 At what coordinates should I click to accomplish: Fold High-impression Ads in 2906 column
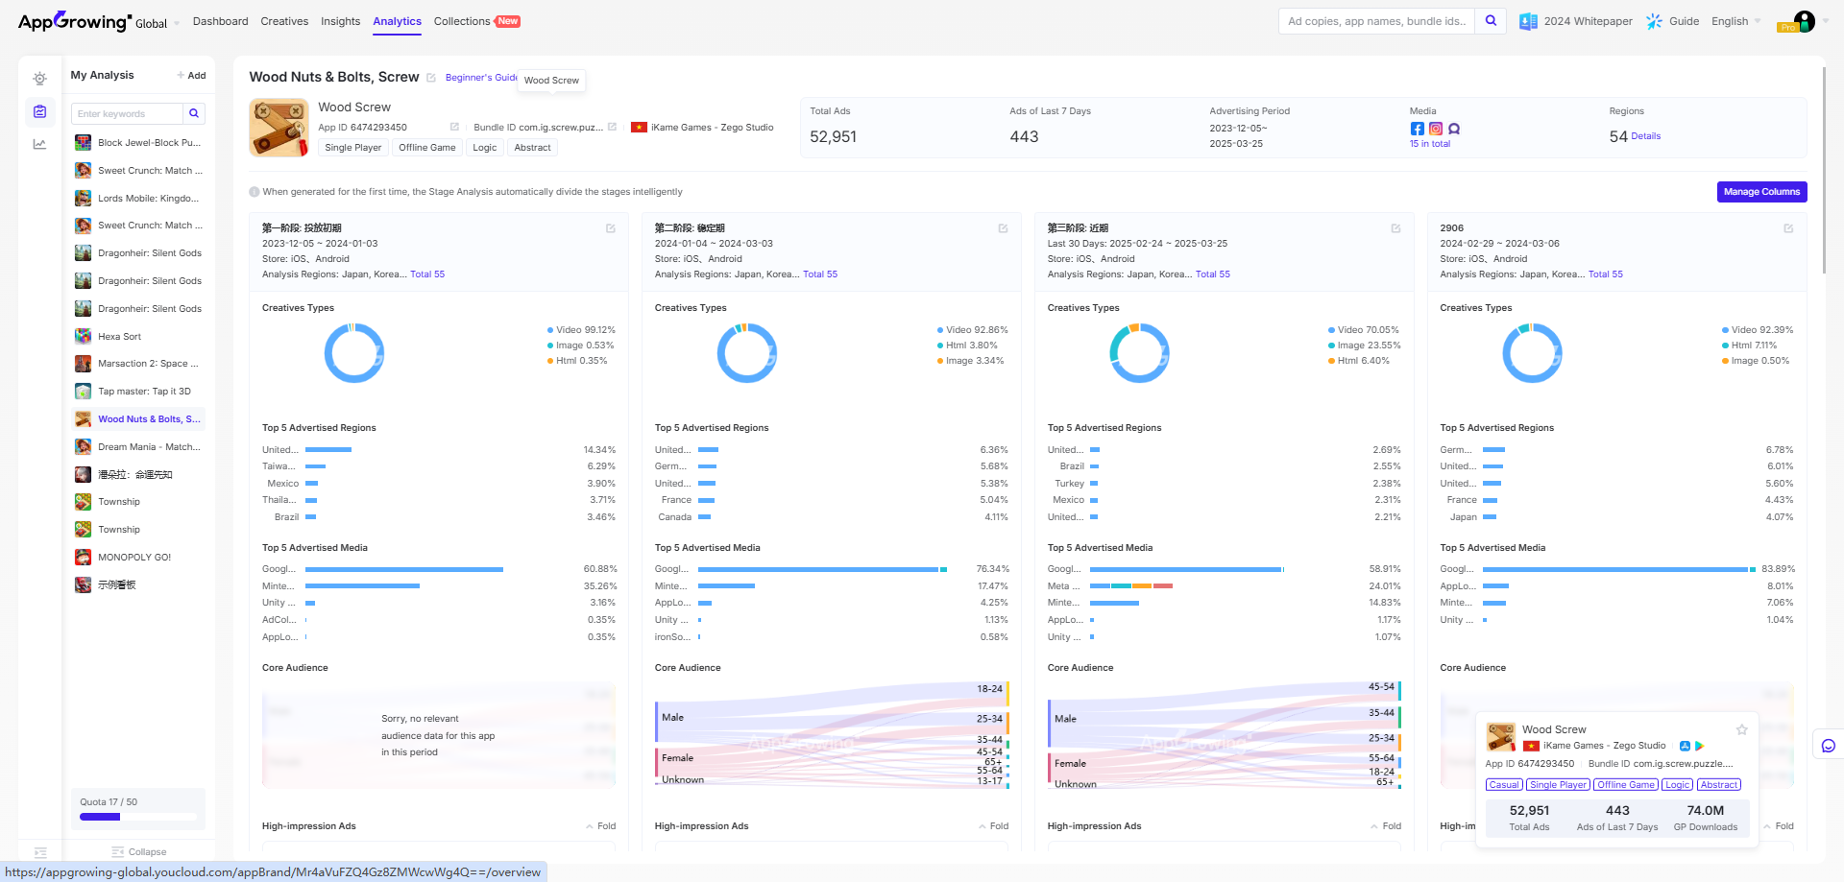pos(1779,826)
